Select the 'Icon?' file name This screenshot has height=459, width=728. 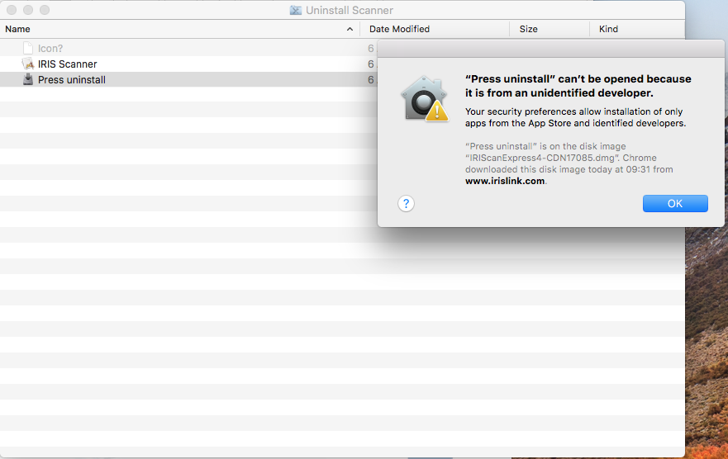pos(50,48)
